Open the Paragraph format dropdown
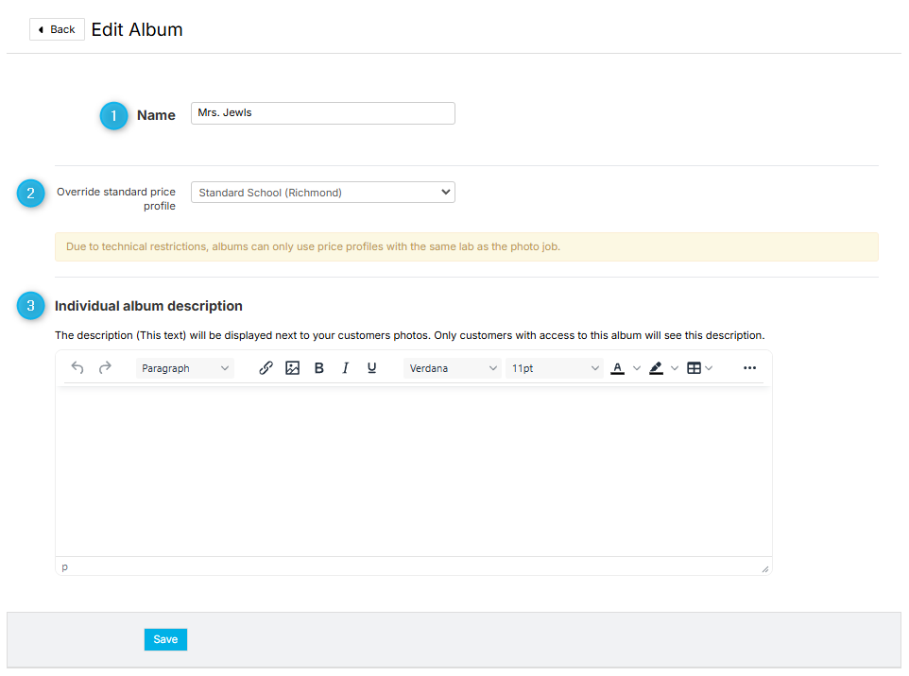 [x=185, y=368]
